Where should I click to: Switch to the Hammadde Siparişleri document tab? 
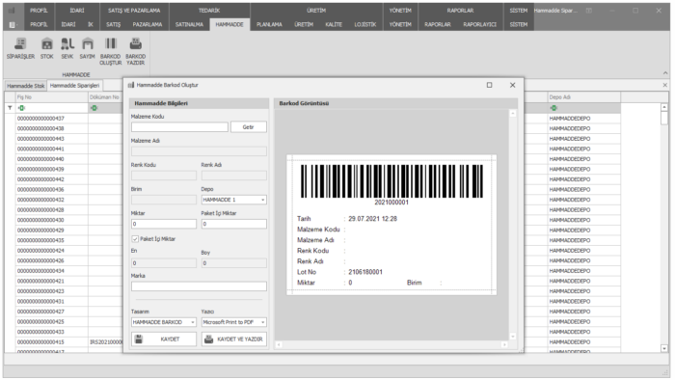(x=74, y=85)
